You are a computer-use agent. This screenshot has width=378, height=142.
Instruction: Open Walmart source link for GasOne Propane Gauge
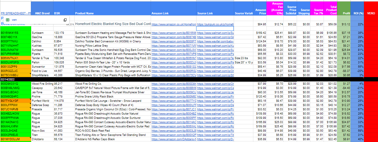click(x=215, y=37)
